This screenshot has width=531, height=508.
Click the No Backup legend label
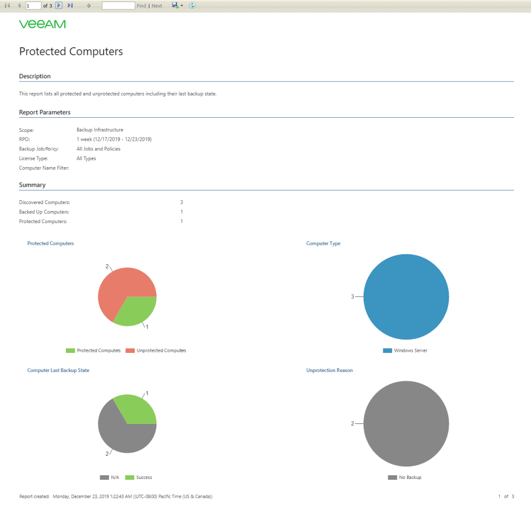[x=410, y=477]
